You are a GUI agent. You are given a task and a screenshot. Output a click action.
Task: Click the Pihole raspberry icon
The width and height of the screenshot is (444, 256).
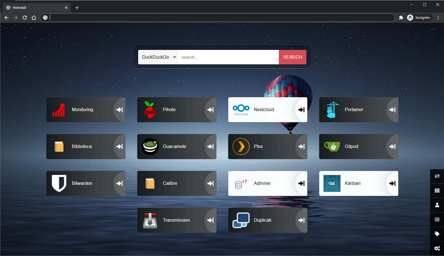pos(150,110)
